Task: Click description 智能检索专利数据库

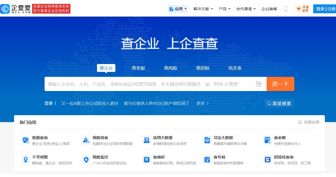Action: (x=229, y=163)
